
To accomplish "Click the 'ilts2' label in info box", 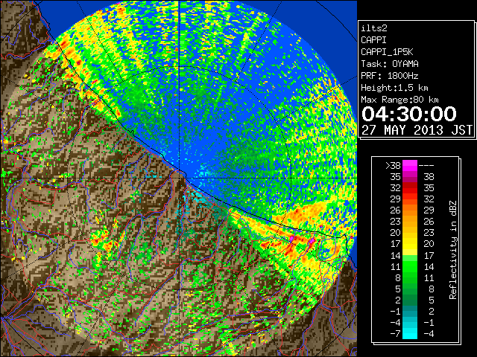I will (374, 28).
